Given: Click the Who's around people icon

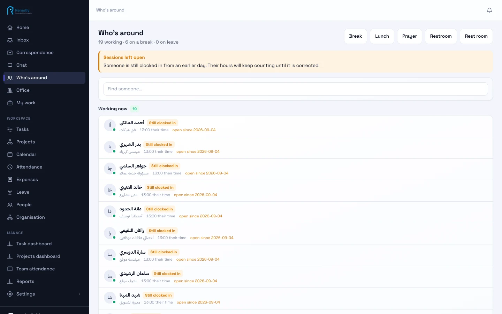Looking at the screenshot, I should [x=10, y=78].
